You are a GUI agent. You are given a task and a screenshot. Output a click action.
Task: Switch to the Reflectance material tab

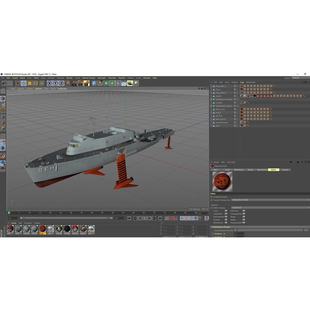[239, 170]
